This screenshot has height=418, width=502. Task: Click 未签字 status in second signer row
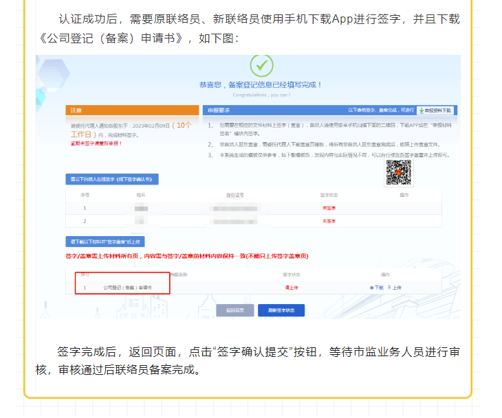click(x=329, y=221)
